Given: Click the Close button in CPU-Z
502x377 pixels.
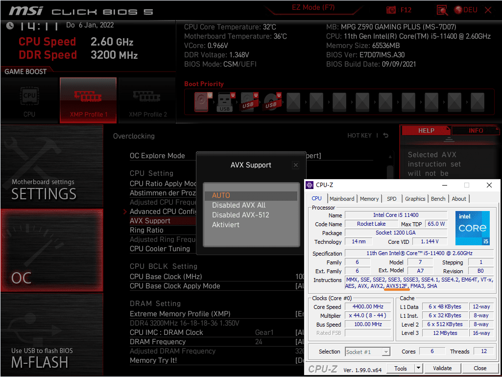Looking at the screenshot, I should (x=480, y=368).
